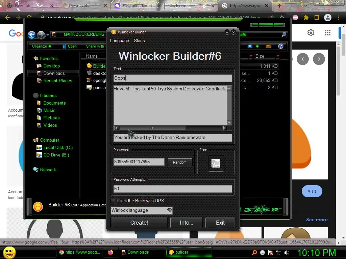Click the Random password button
This screenshot has width=346, height=259.
(x=180, y=162)
